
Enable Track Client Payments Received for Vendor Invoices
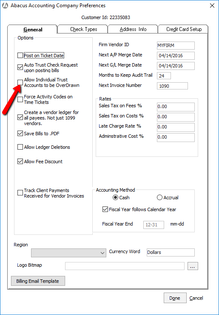[x=20, y=192]
